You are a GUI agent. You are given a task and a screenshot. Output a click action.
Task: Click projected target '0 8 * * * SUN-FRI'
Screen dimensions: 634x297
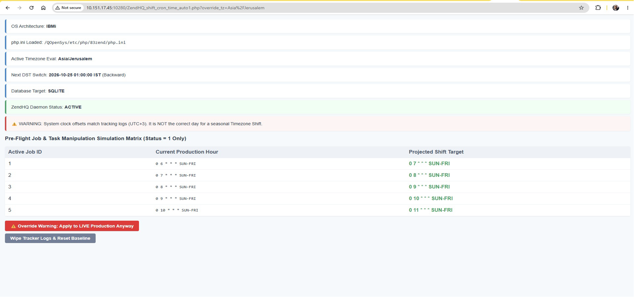tap(429, 175)
